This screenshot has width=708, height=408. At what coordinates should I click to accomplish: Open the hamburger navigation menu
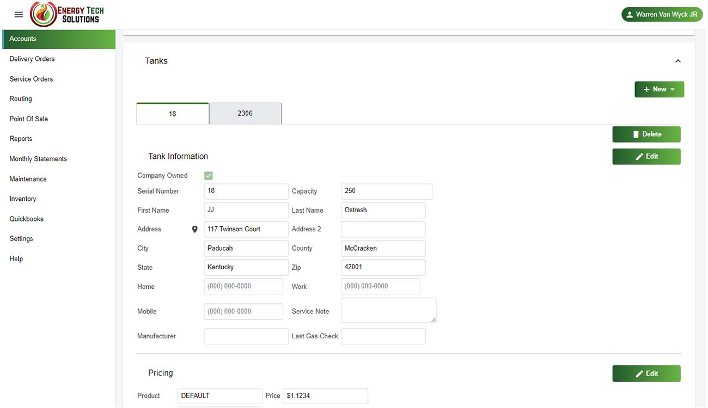[19, 15]
